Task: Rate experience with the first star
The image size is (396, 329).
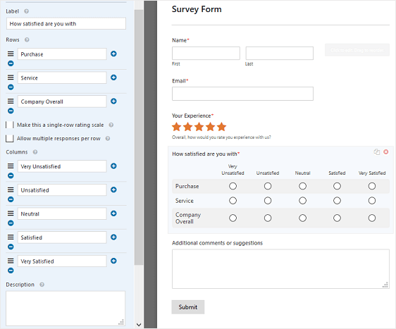Action: coord(177,127)
